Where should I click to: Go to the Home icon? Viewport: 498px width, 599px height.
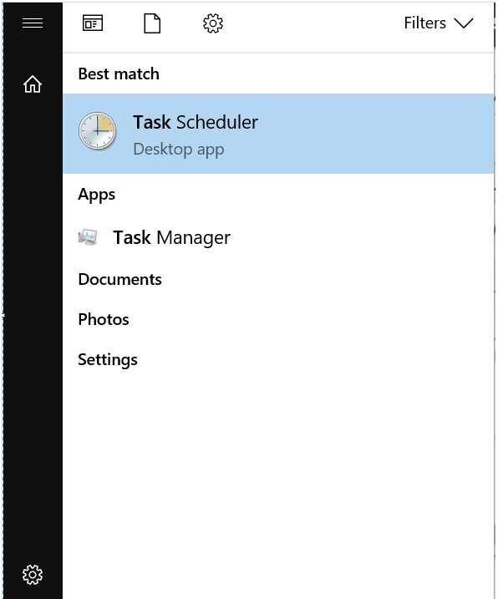[x=33, y=84]
